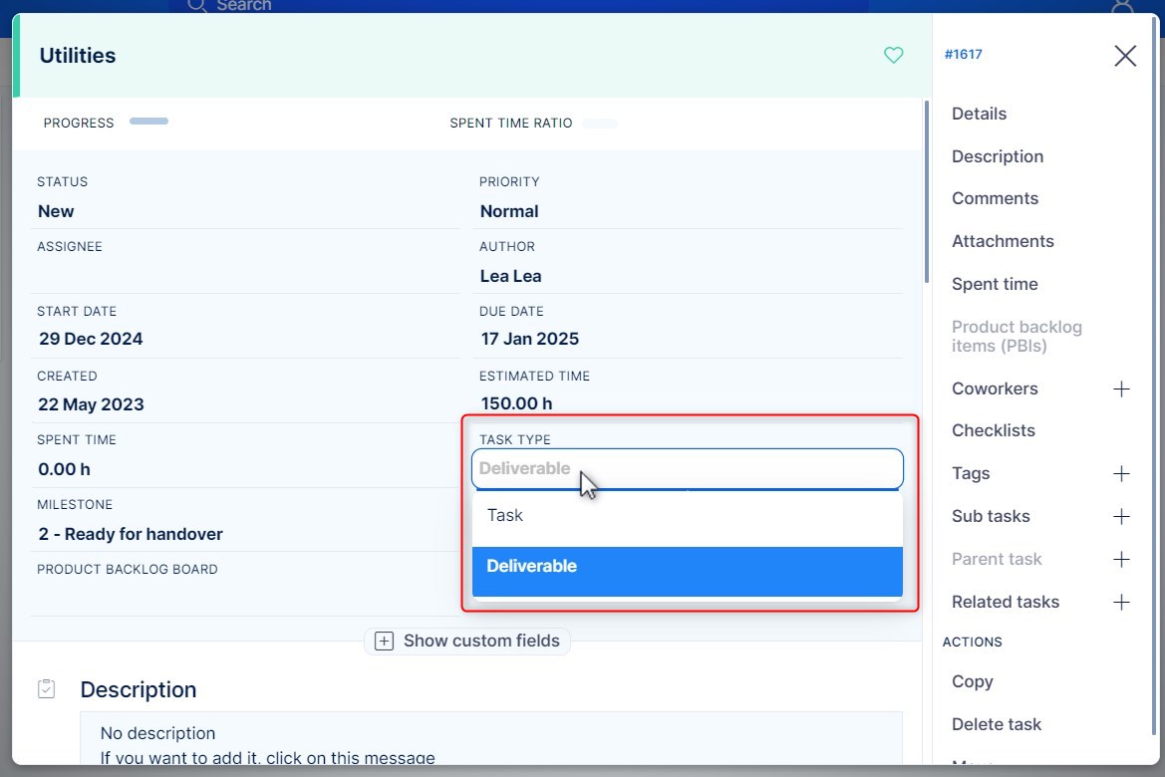Click the progress bar indicator

pyautogui.click(x=148, y=122)
